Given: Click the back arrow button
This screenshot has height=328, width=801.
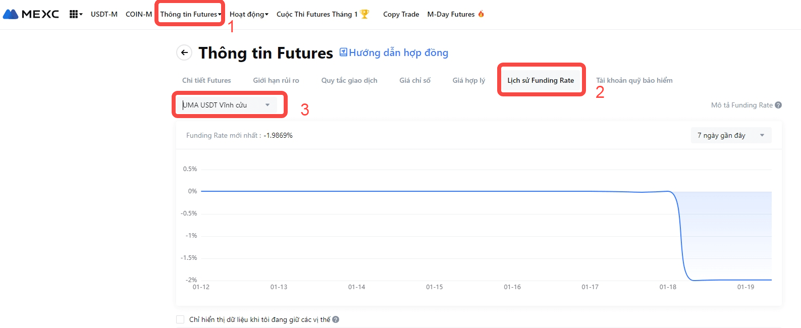Looking at the screenshot, I should [x=184, y=52].
